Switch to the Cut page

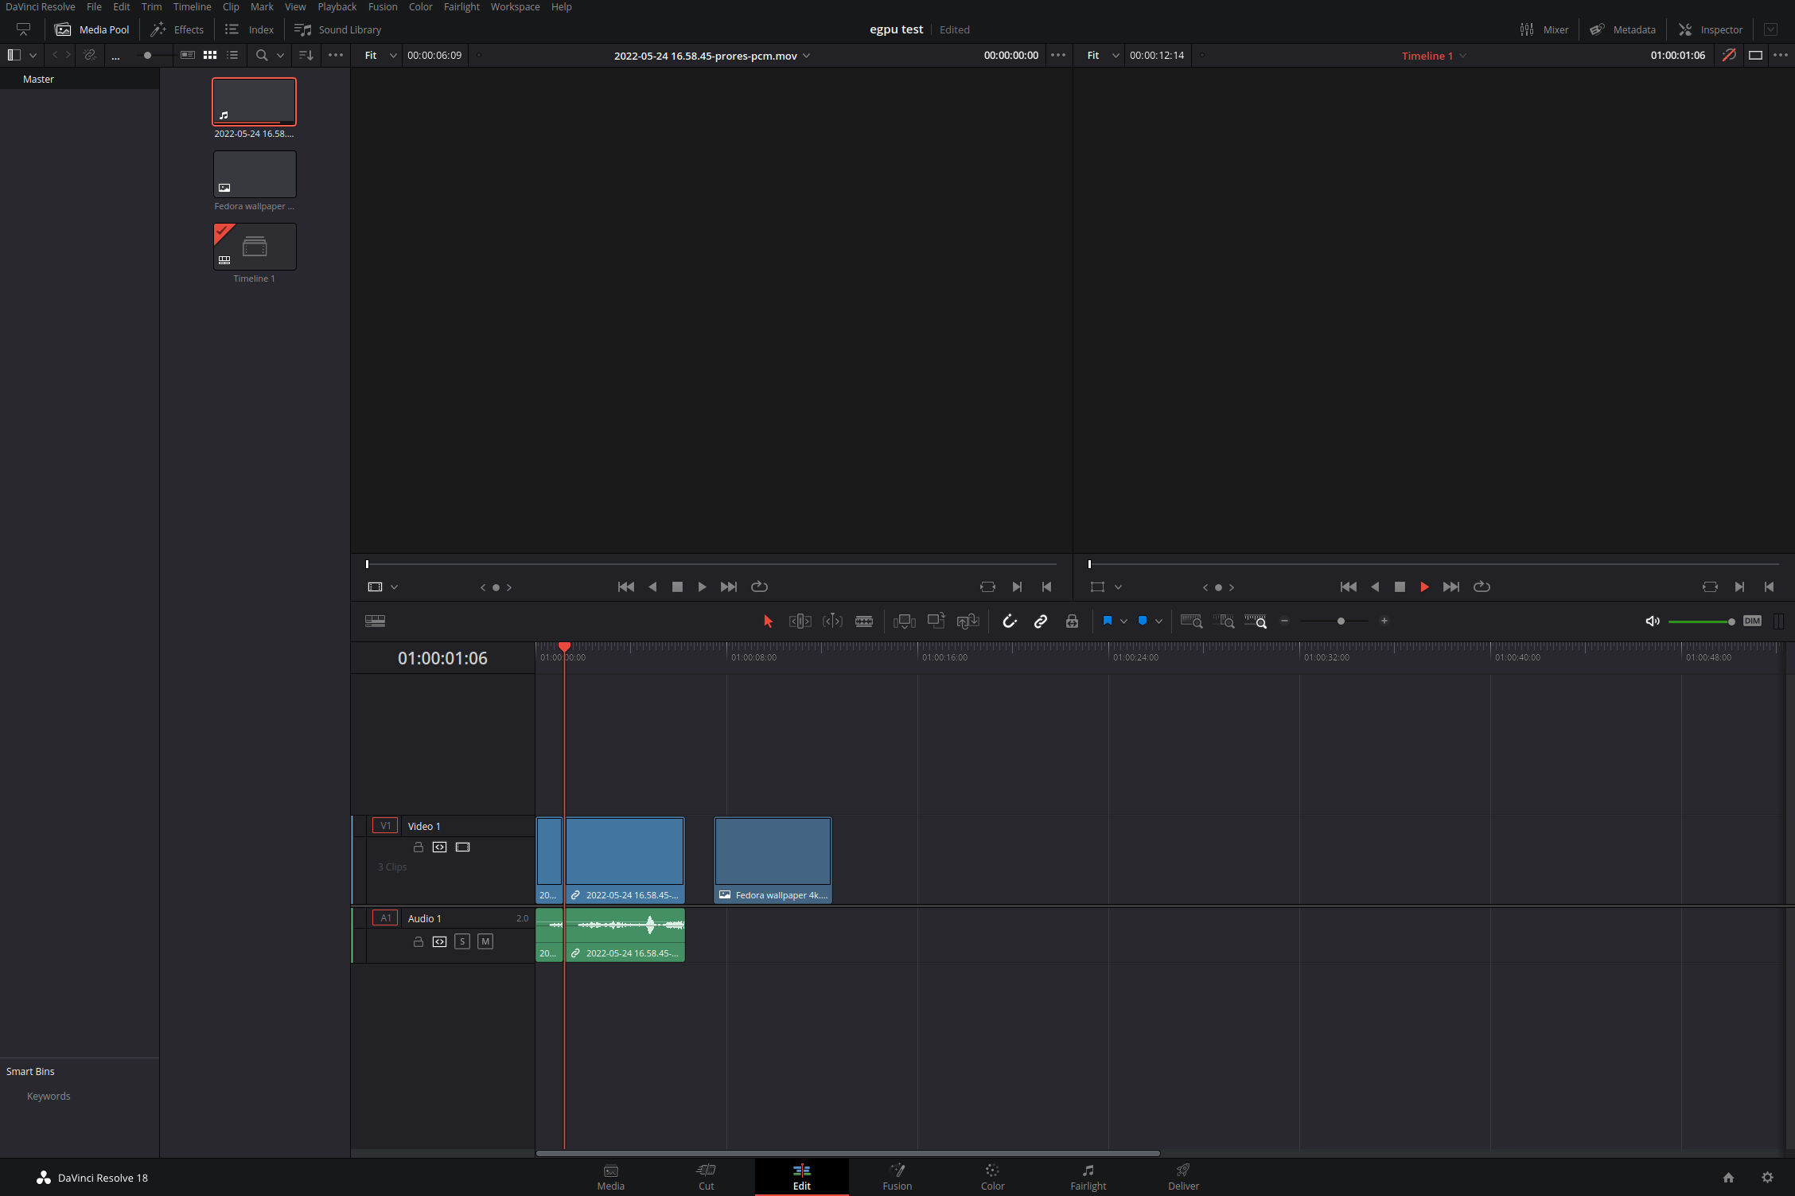706,1177
